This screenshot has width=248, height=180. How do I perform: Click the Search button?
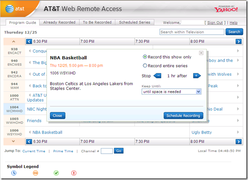pyautogui.click(x=234, y=32)
